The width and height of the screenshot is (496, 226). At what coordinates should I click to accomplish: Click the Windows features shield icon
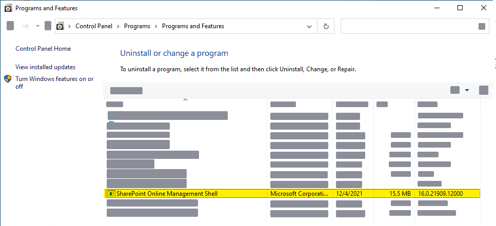(x=8, y=79)
